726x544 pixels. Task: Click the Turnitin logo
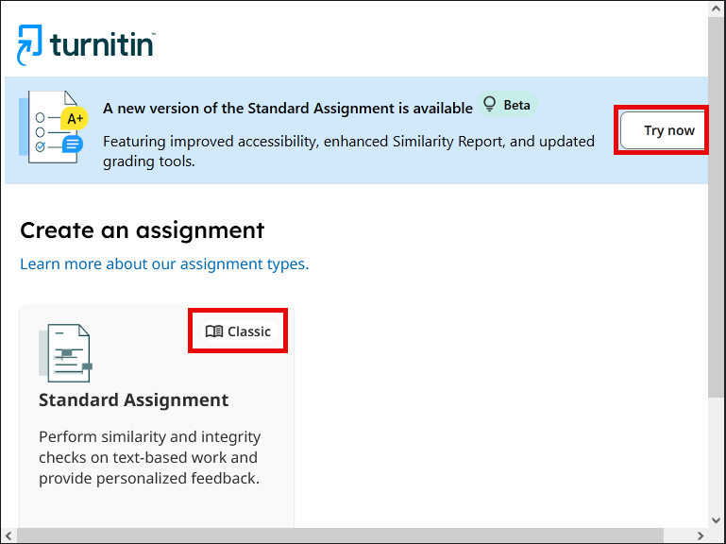(86, 45)
